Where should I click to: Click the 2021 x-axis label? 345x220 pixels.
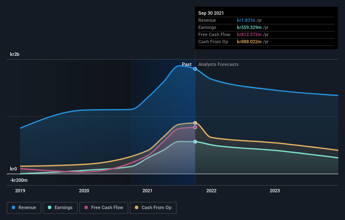click(x=147, y=191)
